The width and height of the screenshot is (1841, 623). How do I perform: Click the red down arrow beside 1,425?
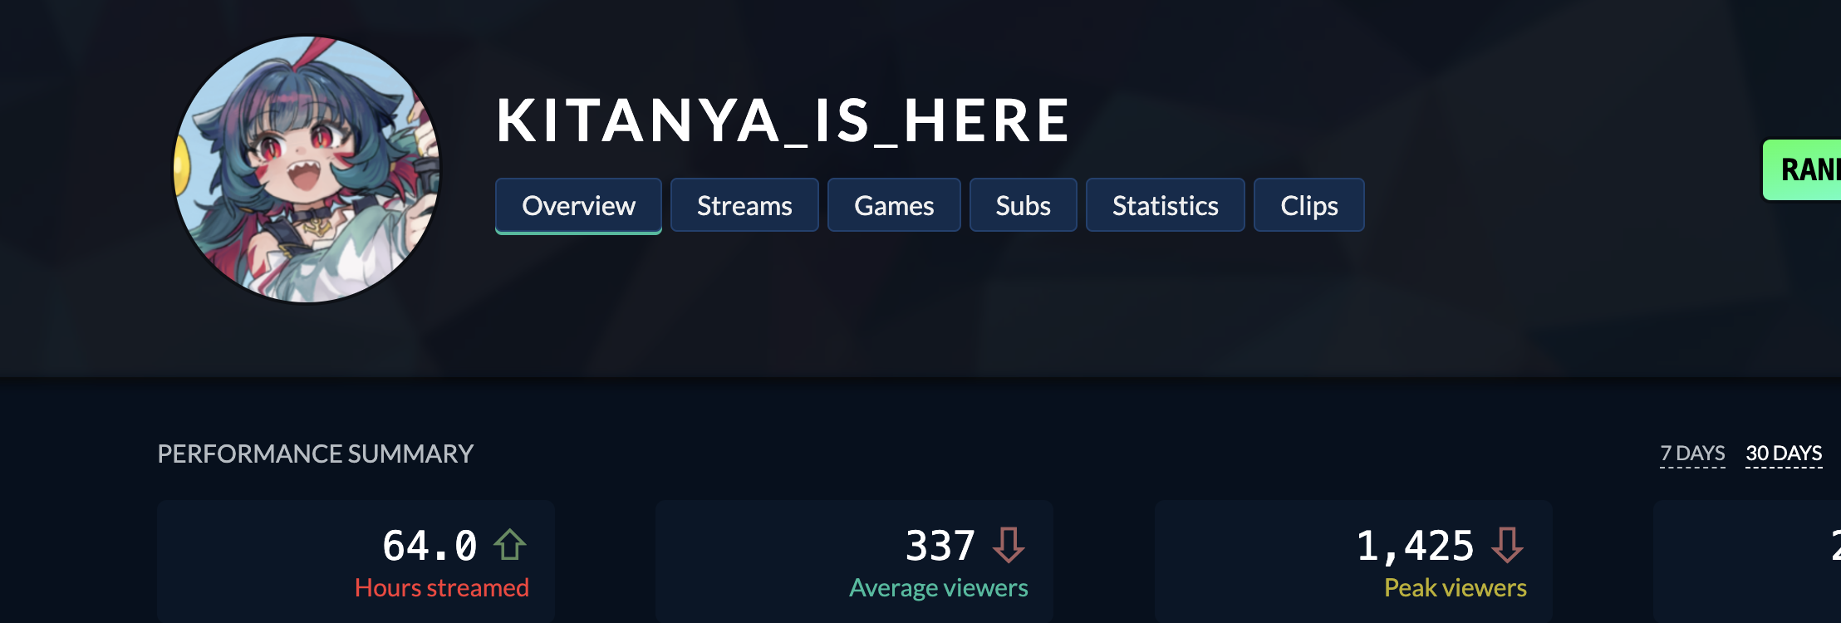coord(1507,546)
